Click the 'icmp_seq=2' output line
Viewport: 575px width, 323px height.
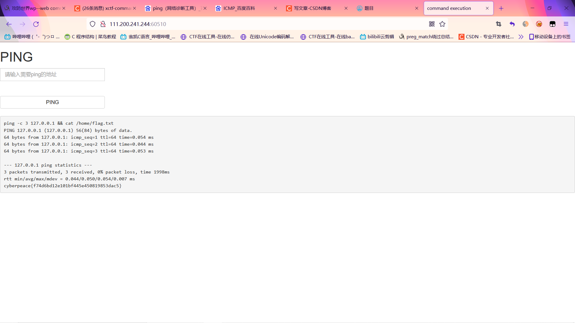click(x=79, y=144)
